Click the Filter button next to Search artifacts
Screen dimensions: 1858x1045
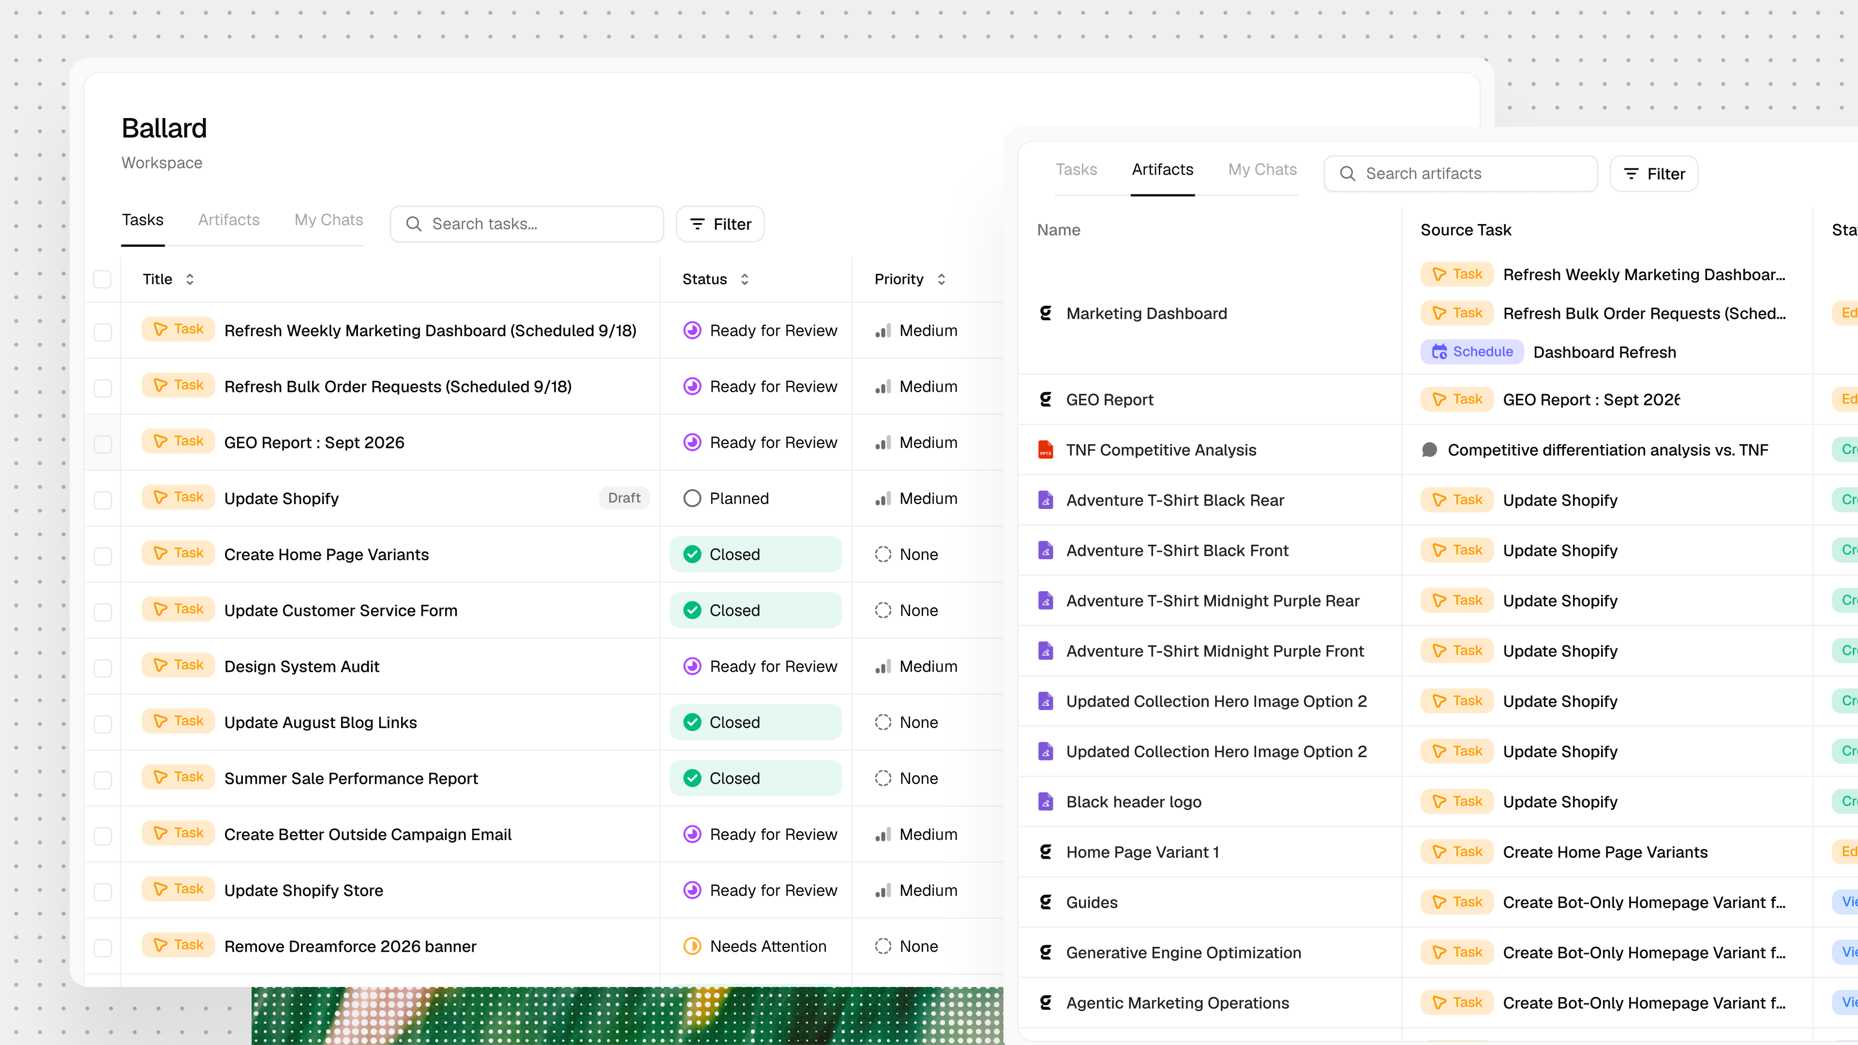click(x=1654, y=174)
